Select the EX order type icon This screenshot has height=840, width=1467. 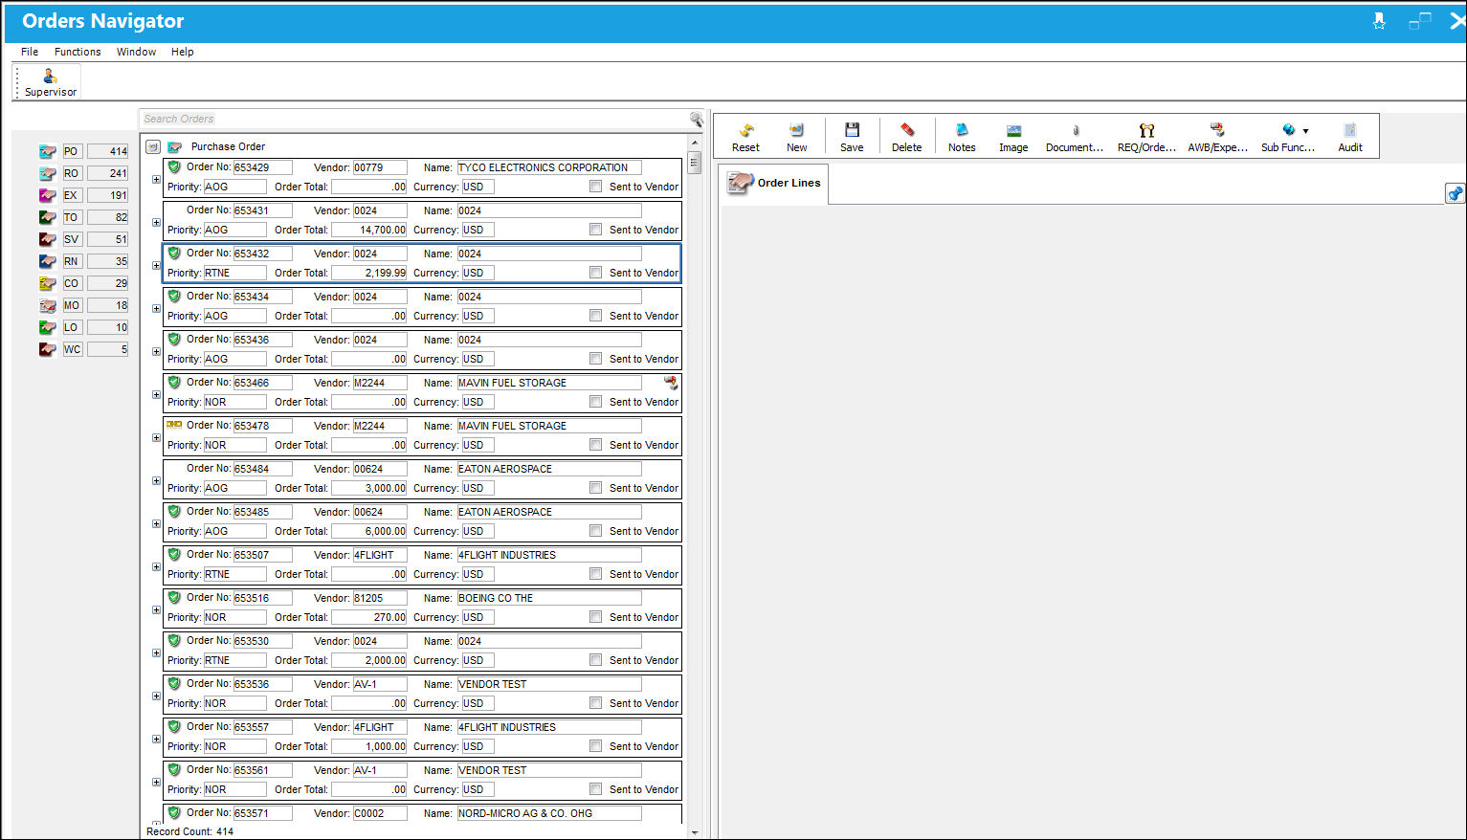pyautogui.click(x=48, y=195)
